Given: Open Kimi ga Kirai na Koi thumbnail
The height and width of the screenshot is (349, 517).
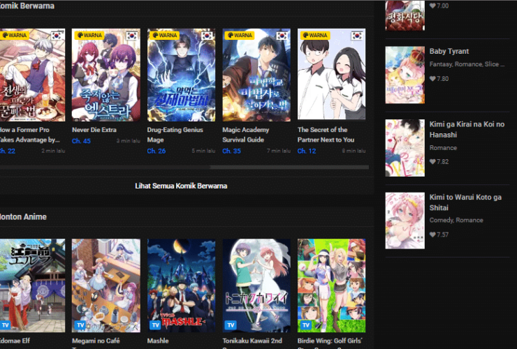Looking at the screenshot, I should coord(405,148).
